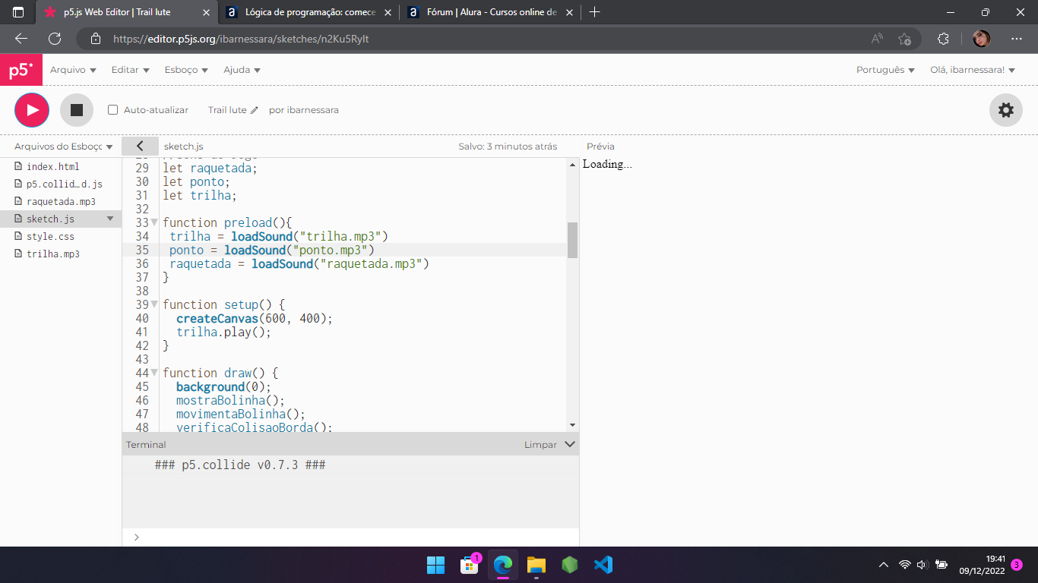Click the code editor scrollbar thumb

click(572, 240)
